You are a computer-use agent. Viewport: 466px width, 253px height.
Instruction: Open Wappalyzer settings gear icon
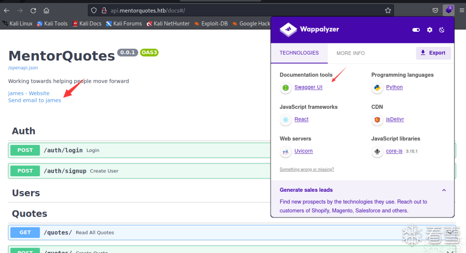(x=429, y=30)
